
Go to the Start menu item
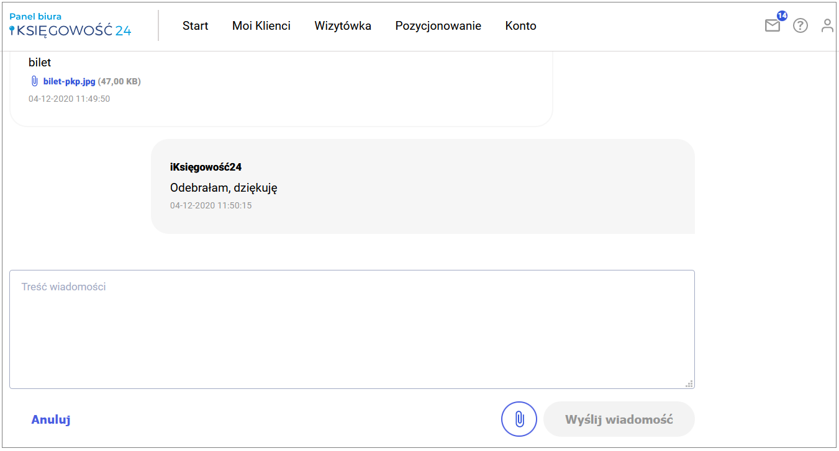[x=195, y=26]
